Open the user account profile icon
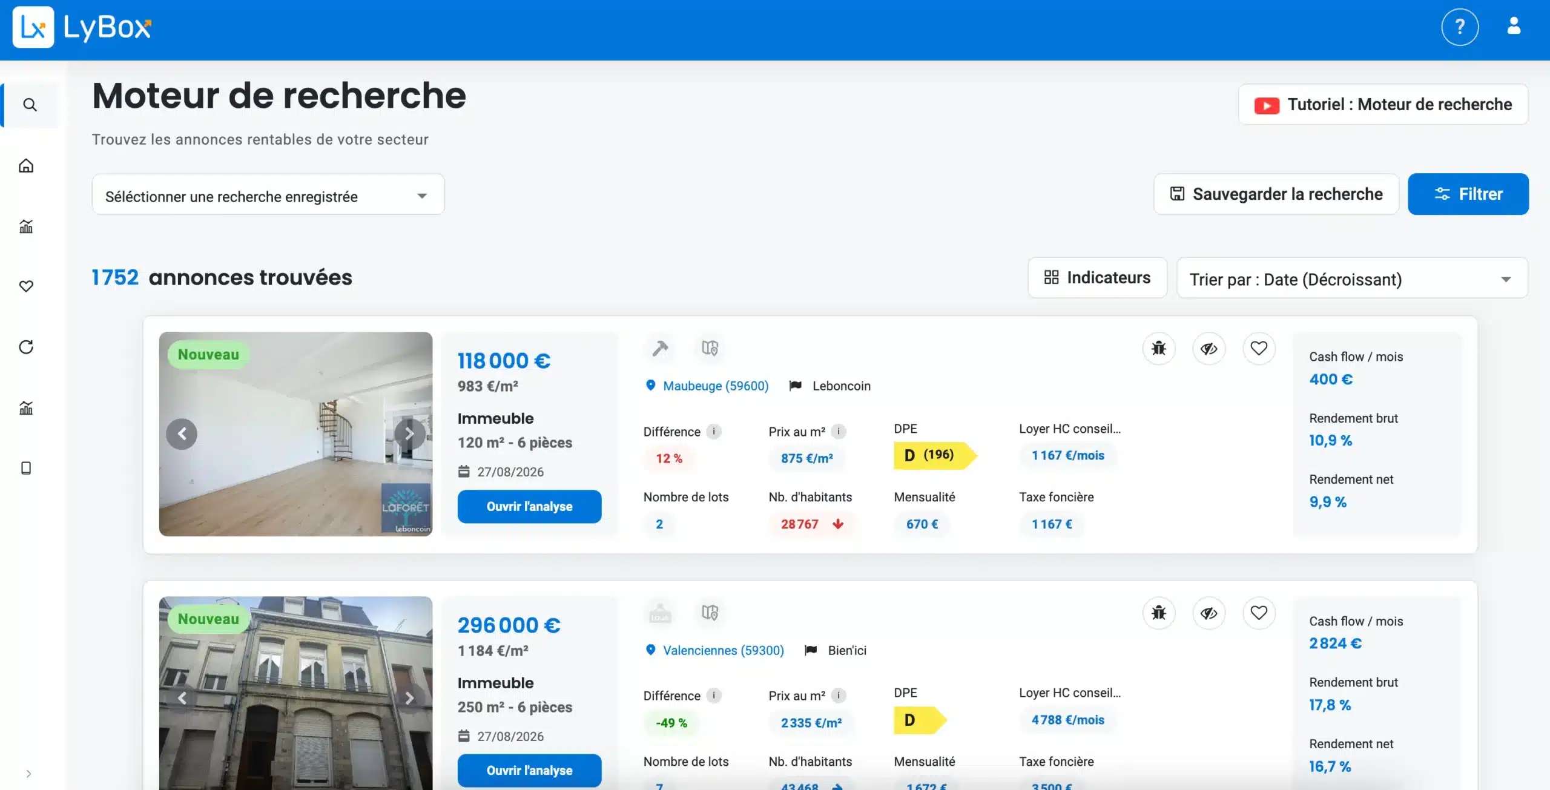This screenshot has height=790, width=1550. pos(1514,26)
